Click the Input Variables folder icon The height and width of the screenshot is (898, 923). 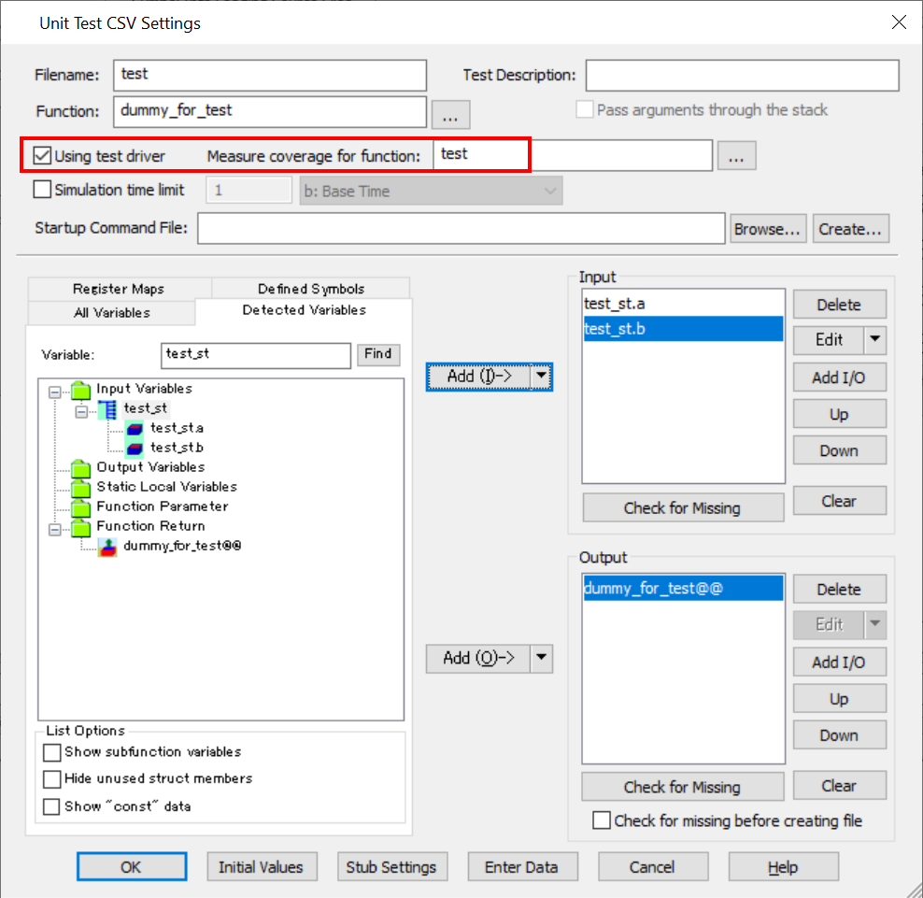tap(80, 390)
